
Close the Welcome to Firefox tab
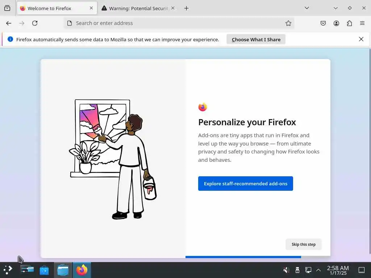click(x=91, y=8)
